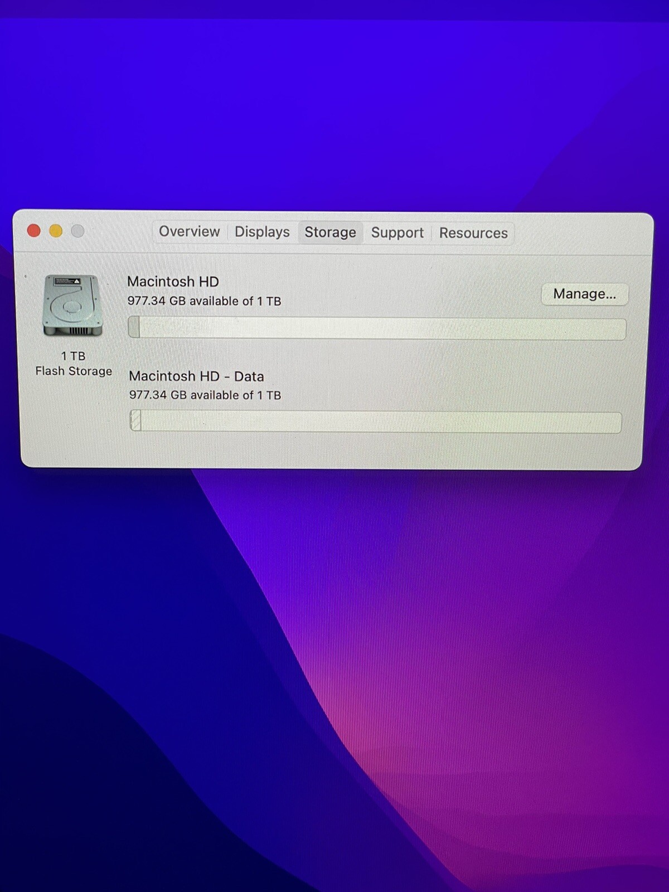Image resolution: width=669 pixels, height=892 pixels.
Task: Minimize the window with yellow button
Action: [56, 231]
